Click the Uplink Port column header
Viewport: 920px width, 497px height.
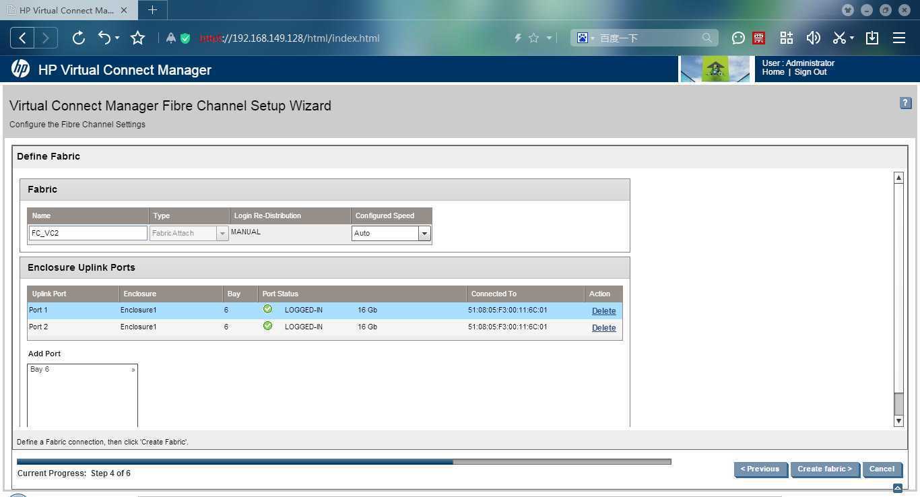[73, 294]
